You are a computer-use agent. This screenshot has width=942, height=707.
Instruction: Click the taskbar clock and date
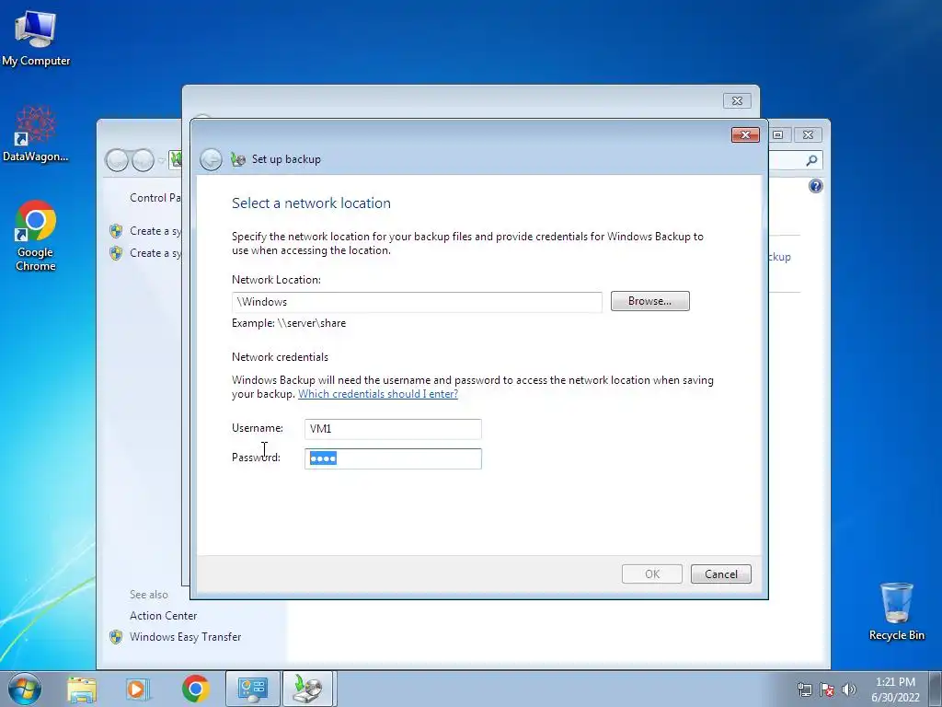tap(895, 690)
